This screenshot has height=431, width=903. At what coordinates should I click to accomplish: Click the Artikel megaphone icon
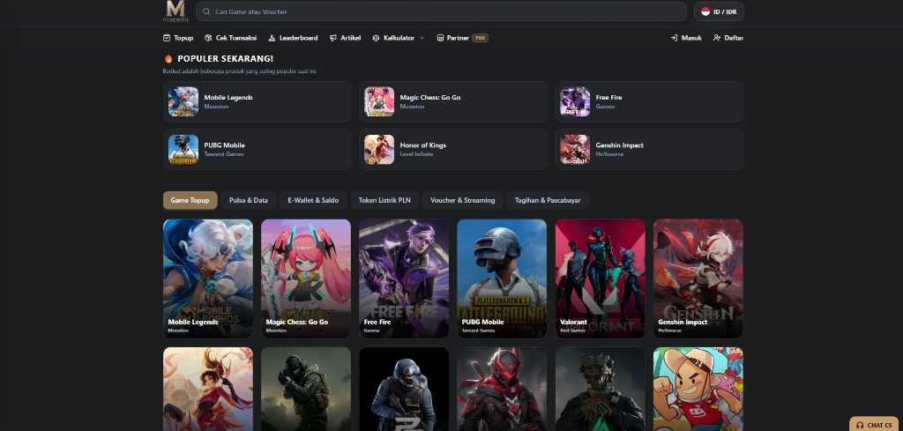332,38
